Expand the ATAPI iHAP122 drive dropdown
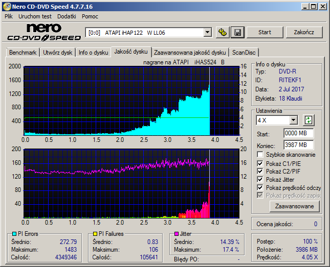 [208, 32]
